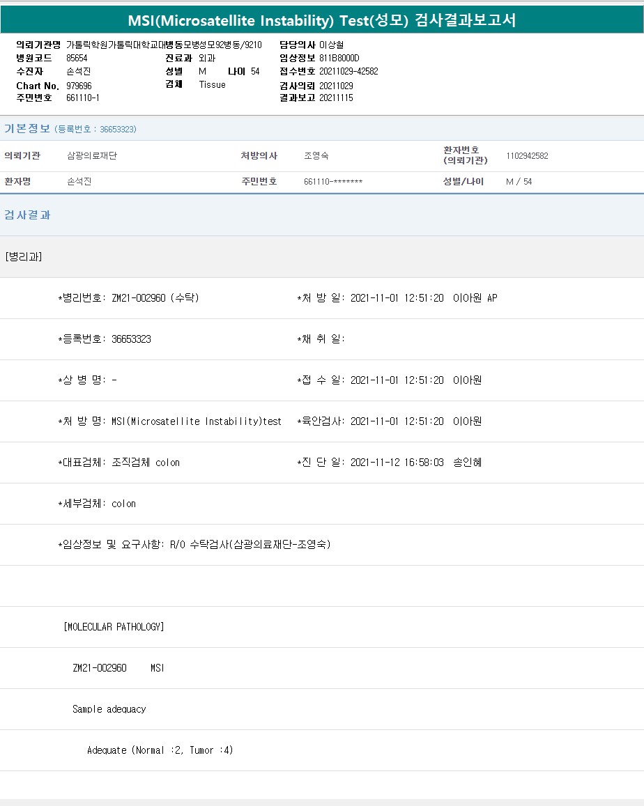Select the 처방의사 name 조영숙
Viewport: 644px width, 806px height.
[316, 156]
